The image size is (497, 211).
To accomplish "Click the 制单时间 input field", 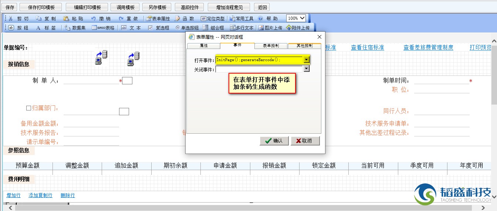I will click(x=442, y=81).
